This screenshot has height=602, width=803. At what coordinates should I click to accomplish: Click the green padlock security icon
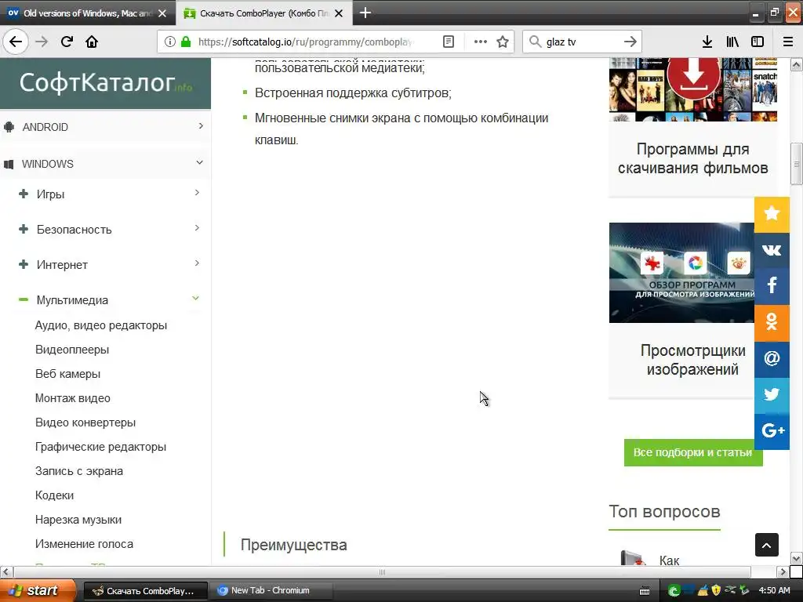tap(186, 42)
